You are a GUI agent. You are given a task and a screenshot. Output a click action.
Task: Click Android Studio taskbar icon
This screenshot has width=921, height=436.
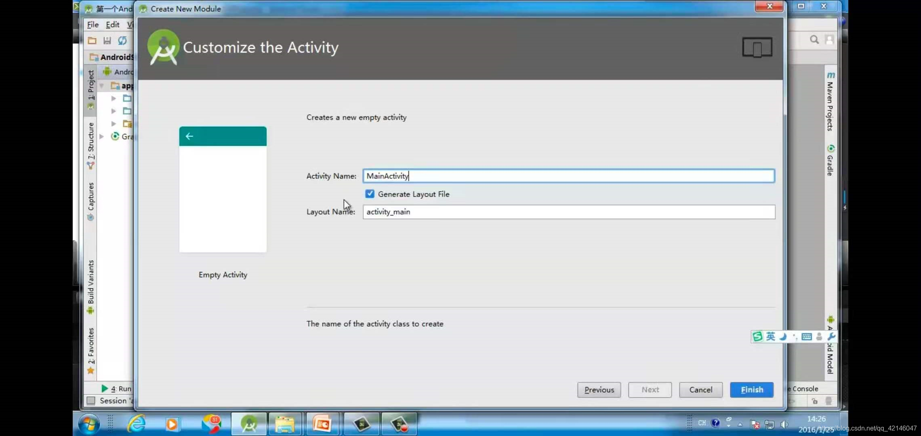pos(249,424)
